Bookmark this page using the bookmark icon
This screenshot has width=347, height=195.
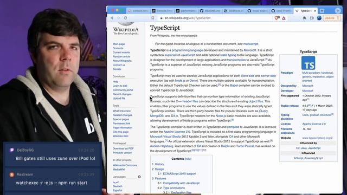click(153, 18)
